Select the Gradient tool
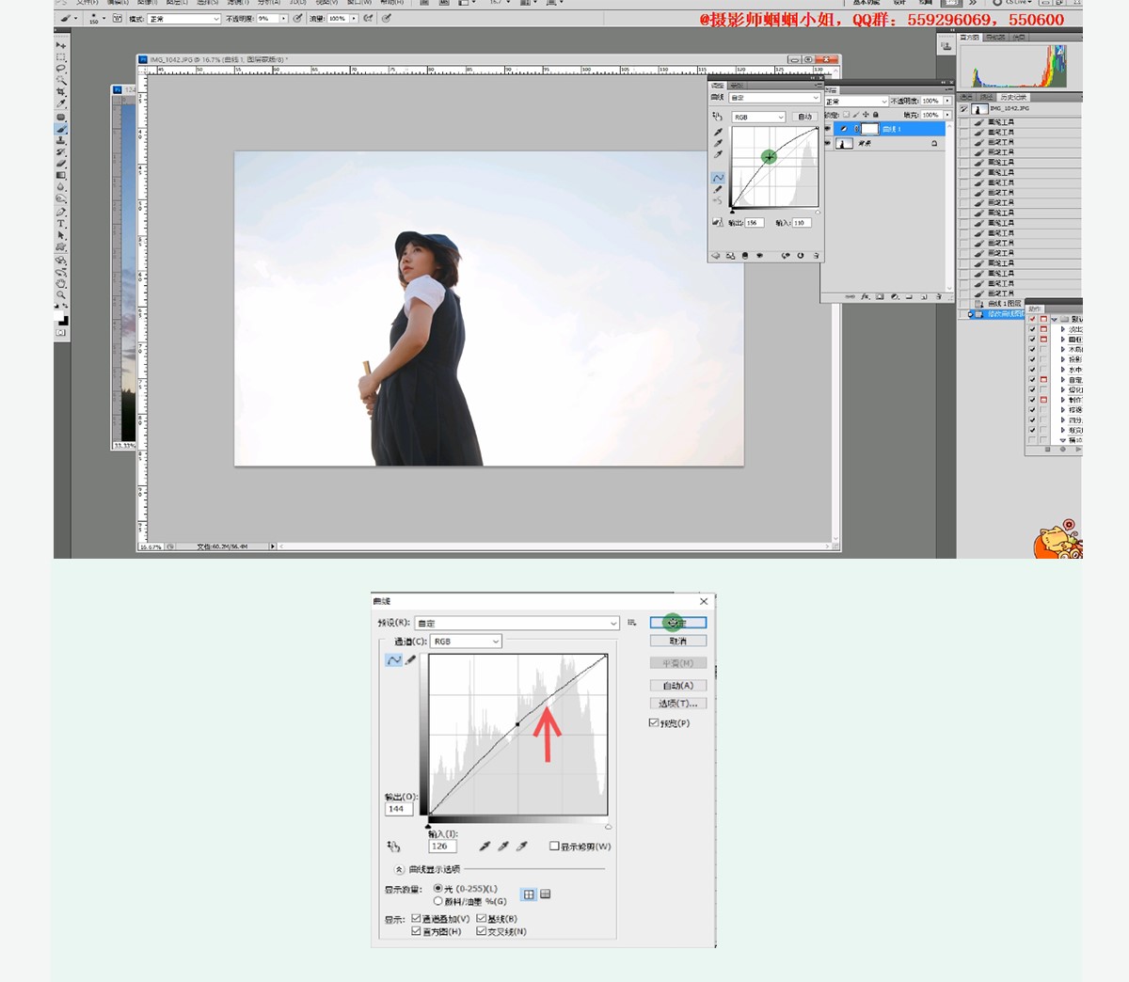This screenshot has width=1129, height=982. tap(61, 175)
